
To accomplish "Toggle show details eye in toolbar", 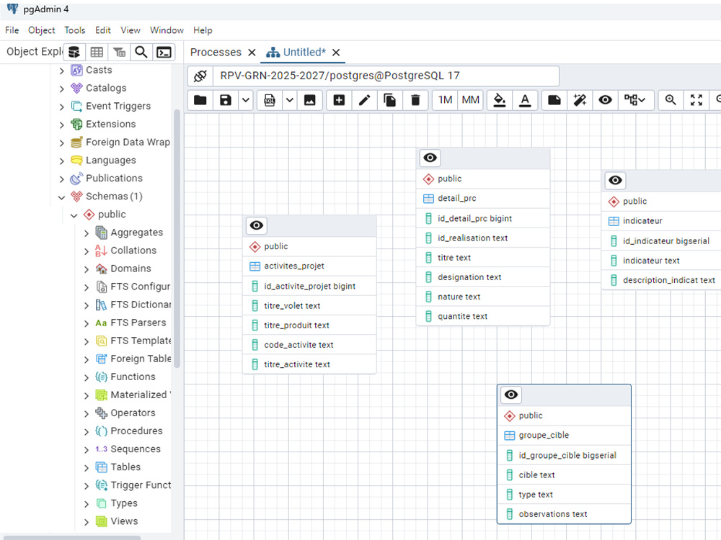I will pos(605,100).
